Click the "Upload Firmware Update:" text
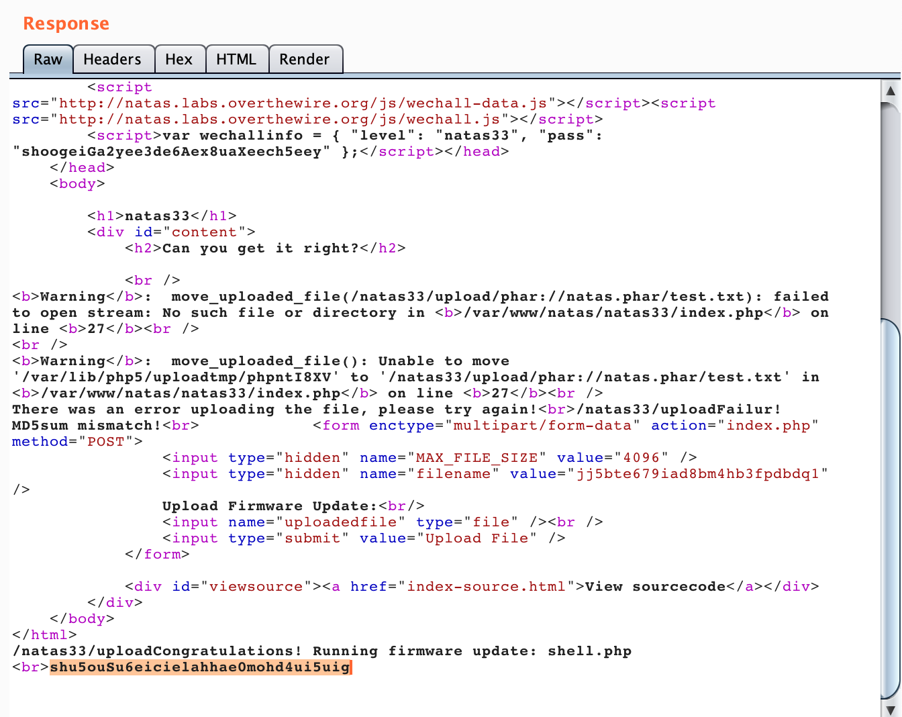 [x=270, y=506]
